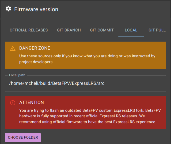Image resolution: width=171 pixels, height=144 pixels.
Task: Click the outdated BetaFPV fork message text
Action: (x=90, y=116)
